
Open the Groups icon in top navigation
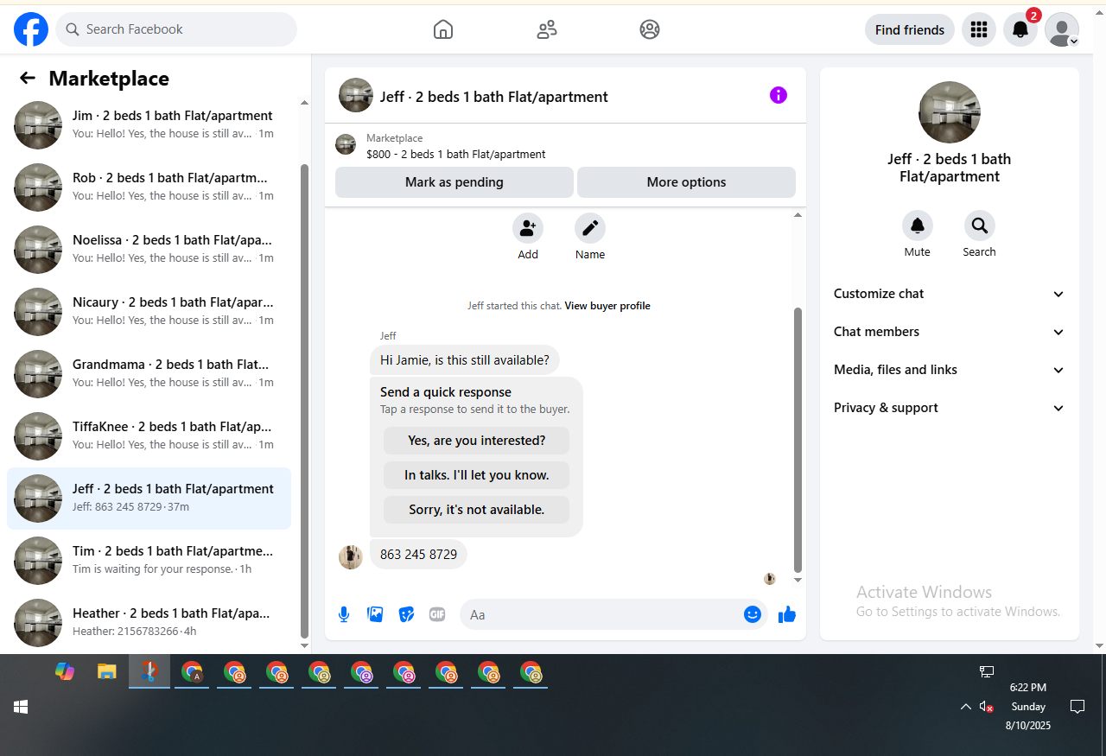pos(650,29)
